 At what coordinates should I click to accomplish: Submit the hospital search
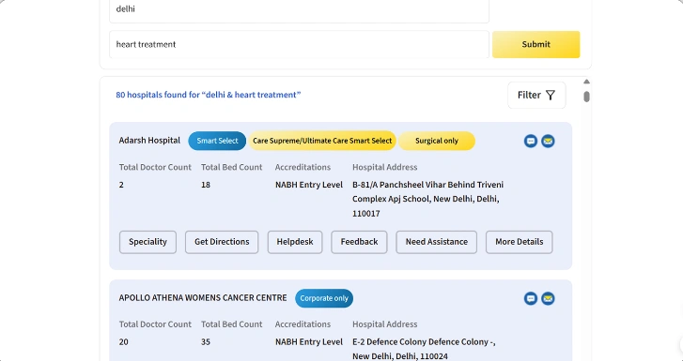(x=536, y=44)
